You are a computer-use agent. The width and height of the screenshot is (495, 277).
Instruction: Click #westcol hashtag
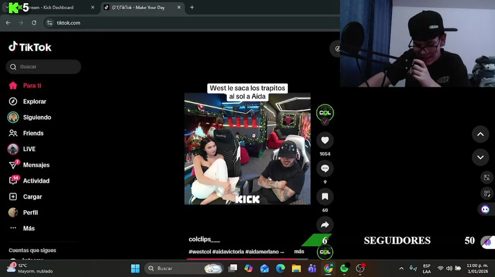[x=200, y=252]
